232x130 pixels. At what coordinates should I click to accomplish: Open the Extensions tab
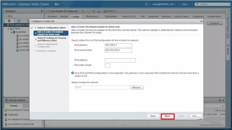[198, 17]
